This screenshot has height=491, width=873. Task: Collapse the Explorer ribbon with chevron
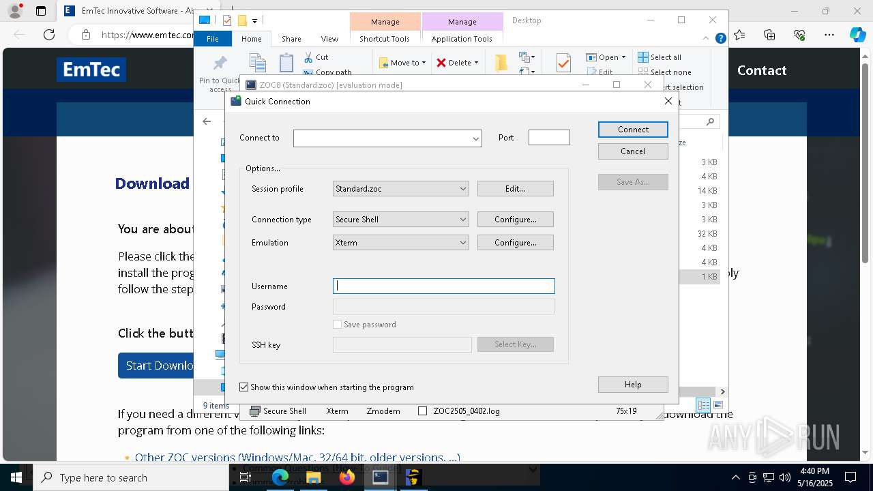(706, 39)
